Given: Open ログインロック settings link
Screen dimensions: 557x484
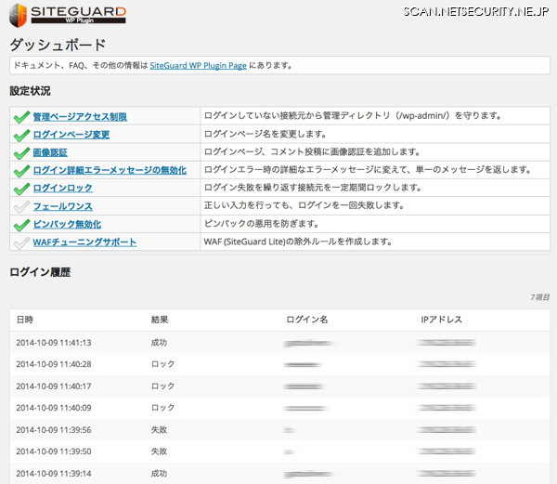Looking at the screenshot, I should [62, 189].
